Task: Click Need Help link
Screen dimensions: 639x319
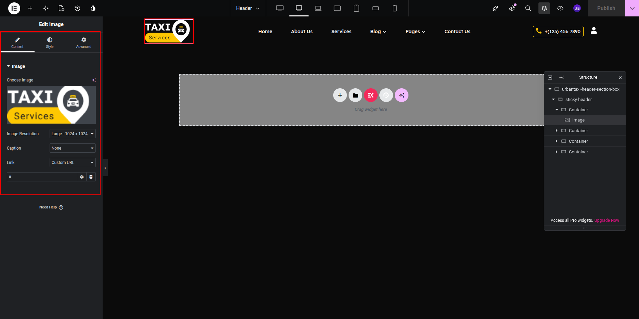Action: [x=51, y=207]
